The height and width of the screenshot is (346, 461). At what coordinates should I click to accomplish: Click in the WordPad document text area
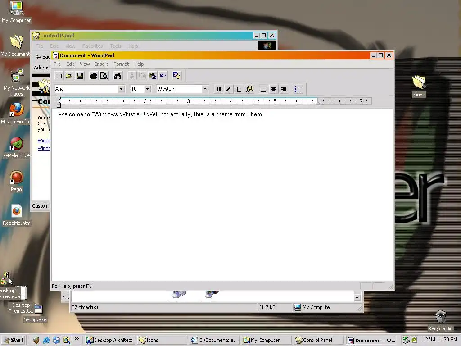pyautogui.click(x=222, y=194)
